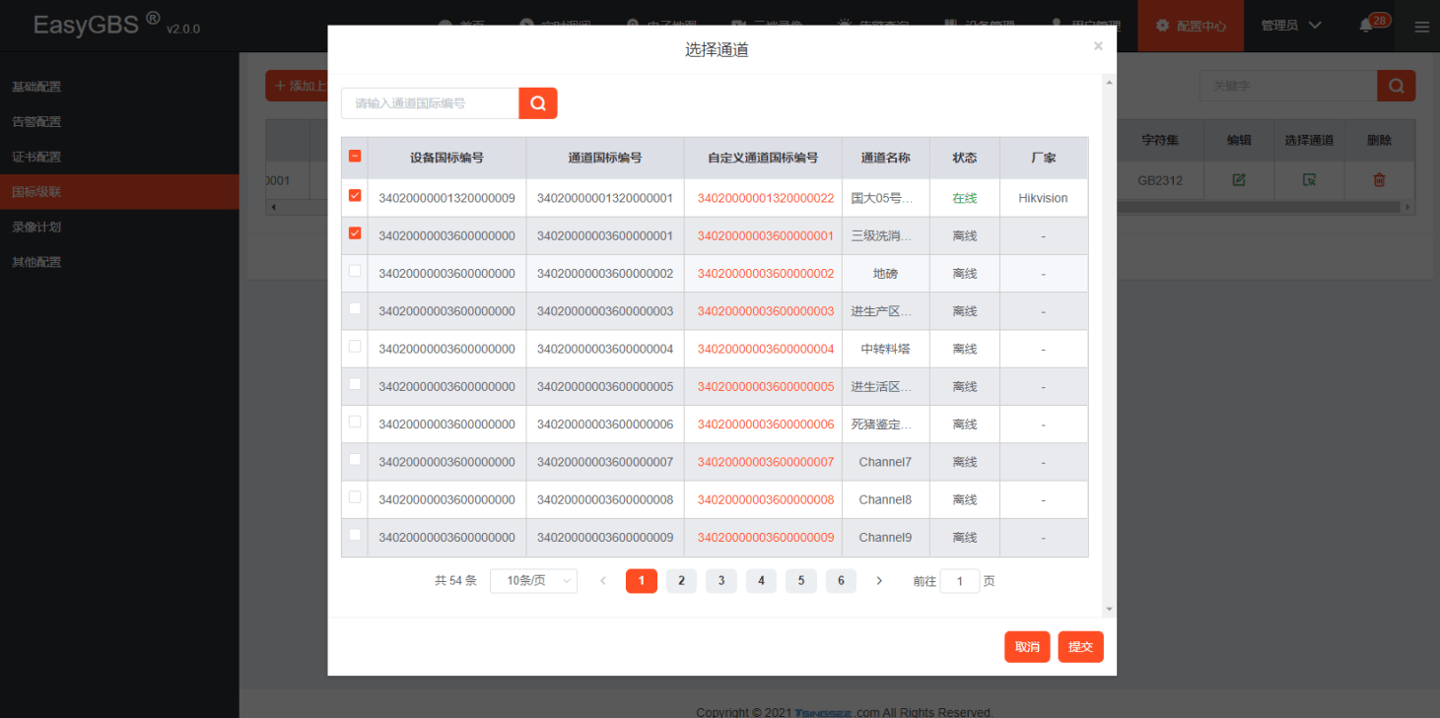Click the 取消 cancel button
1440x718 pixels.
tap(1027, 647)
